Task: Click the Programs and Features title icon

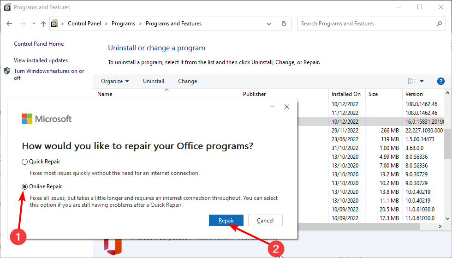Action: coord(7,7)
